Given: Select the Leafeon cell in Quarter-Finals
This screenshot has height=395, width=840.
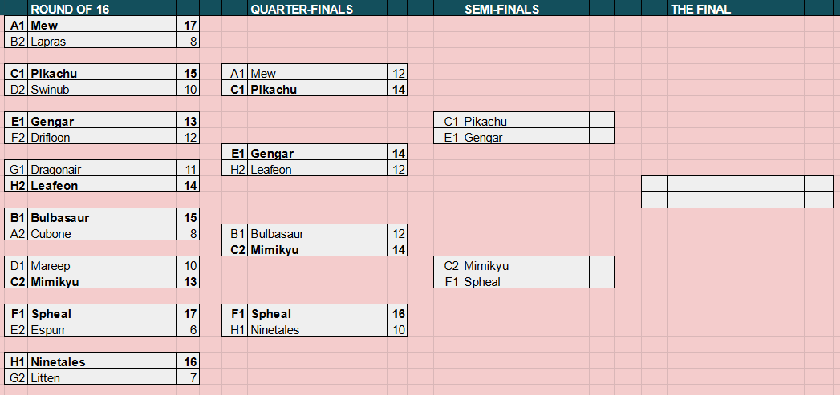Looking at the screenshot, I should (317, 168).
